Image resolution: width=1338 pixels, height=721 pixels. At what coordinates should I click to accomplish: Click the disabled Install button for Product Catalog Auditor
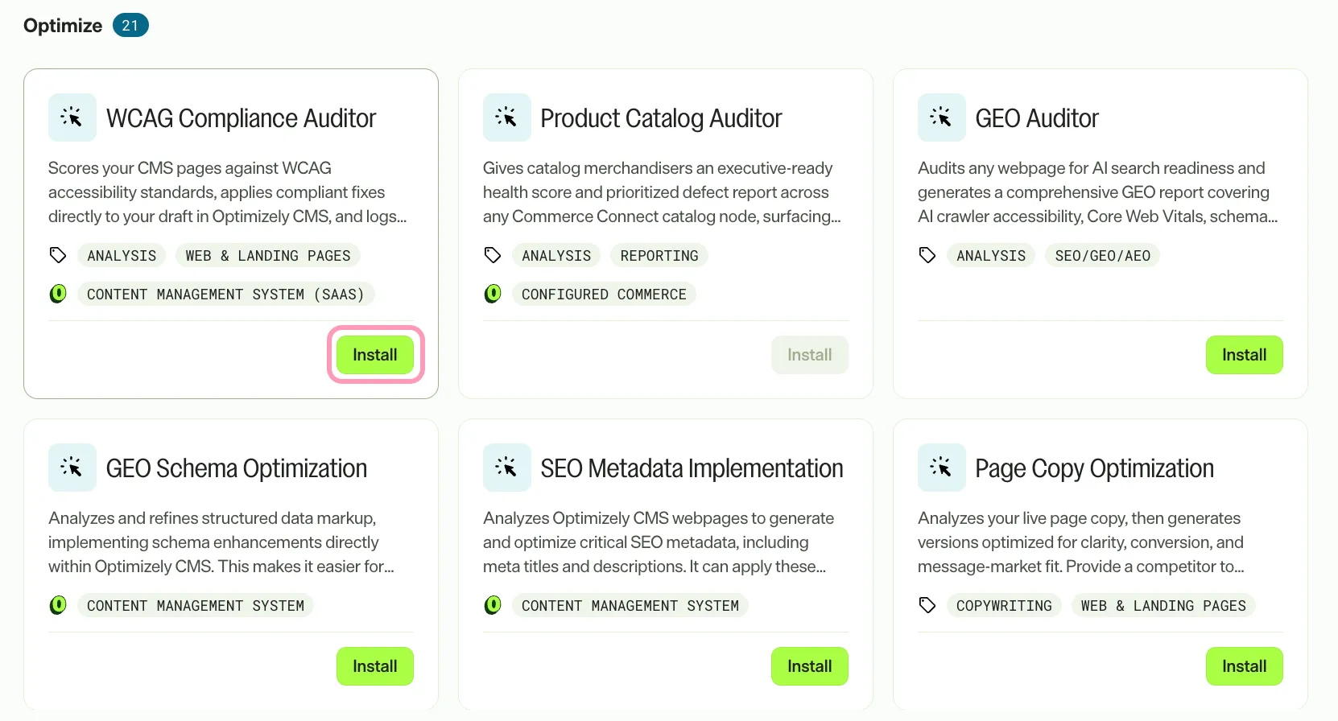pyautogui.click(x=810, y=355)
